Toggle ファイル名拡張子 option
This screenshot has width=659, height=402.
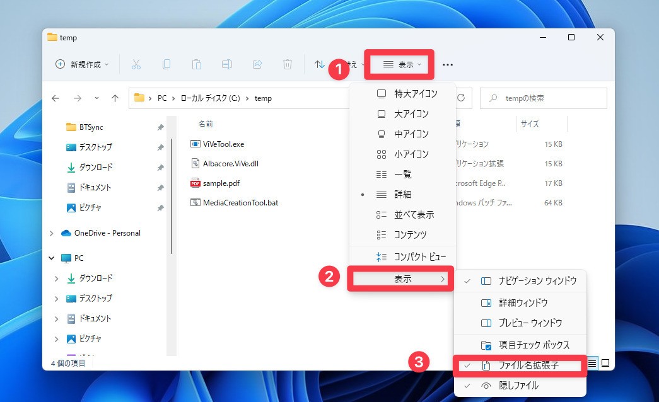(520, 365)
